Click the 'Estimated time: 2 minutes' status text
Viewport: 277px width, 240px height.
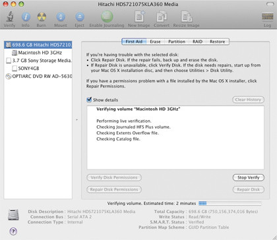coord(169,204)
